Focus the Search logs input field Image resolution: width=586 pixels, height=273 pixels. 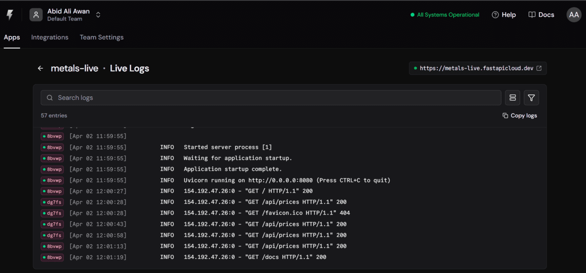click(x=271, y=97)
